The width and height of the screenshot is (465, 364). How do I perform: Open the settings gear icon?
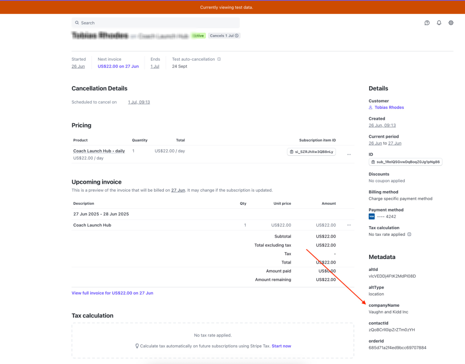[451, 23]
